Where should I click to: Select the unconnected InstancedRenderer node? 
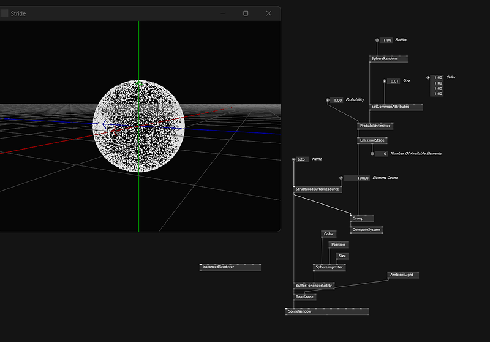(230, 267)
